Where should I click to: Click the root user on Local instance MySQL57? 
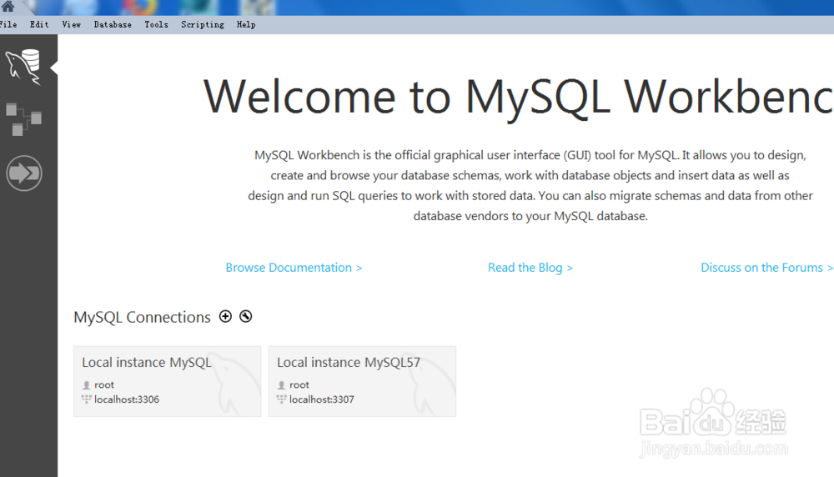pos(299,384)
